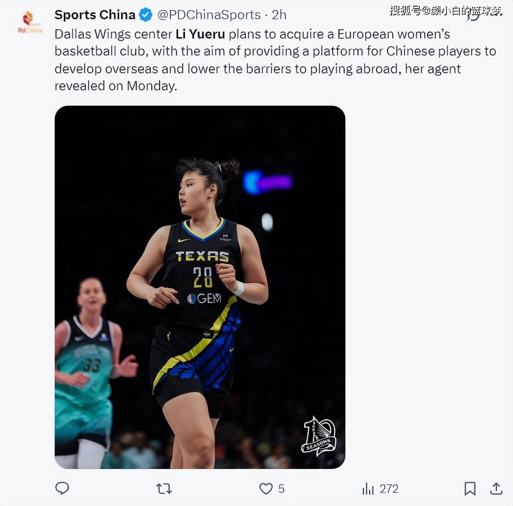Bookmark this tweet

point(470,489)
